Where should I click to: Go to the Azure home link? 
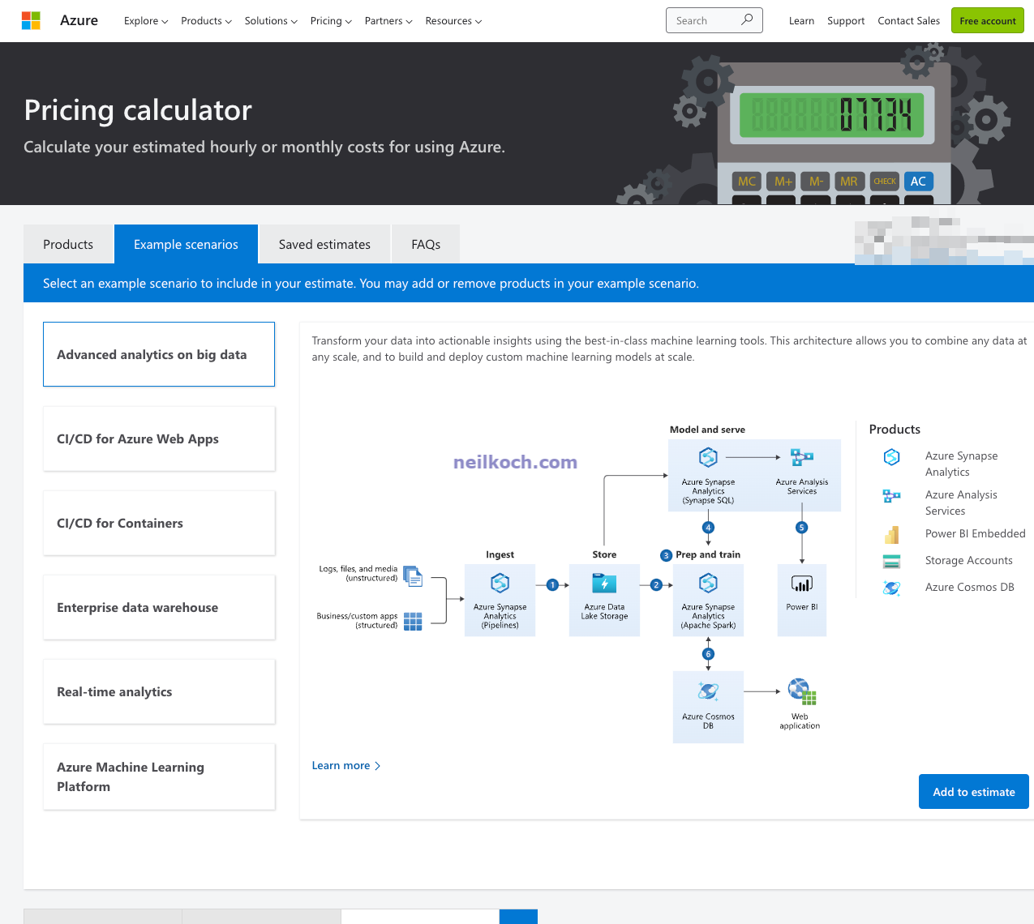point(79,20)
